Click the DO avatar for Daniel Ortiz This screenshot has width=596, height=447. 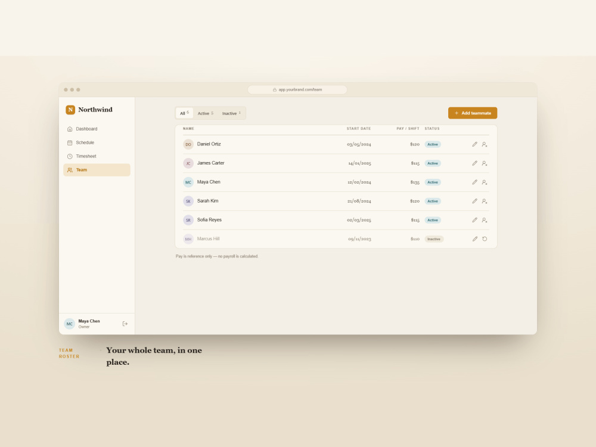188,144
